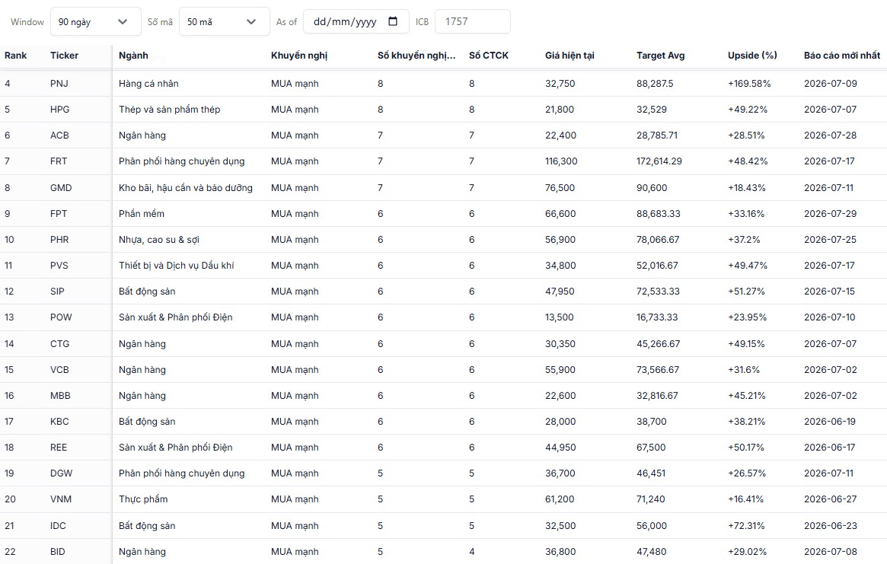The image size is (887, 564).
Task: Click Kho bãi, hậu cần và bảo dưỡng cell
Action: [186, 188]
